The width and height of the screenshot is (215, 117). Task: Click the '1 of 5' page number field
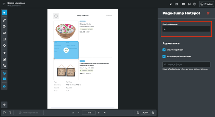point(89,113)
